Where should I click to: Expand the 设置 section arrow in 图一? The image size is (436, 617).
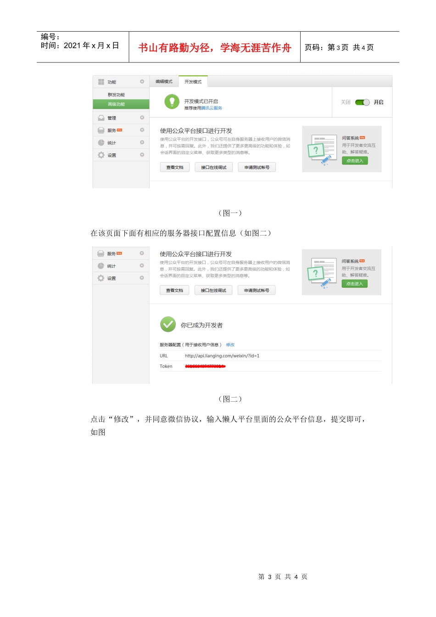coord(142,155)
